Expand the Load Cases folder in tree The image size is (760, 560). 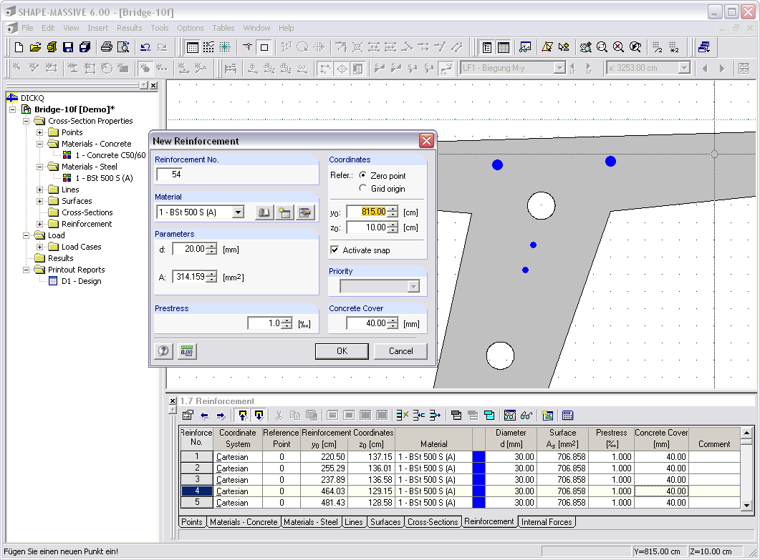pos(40,247)
